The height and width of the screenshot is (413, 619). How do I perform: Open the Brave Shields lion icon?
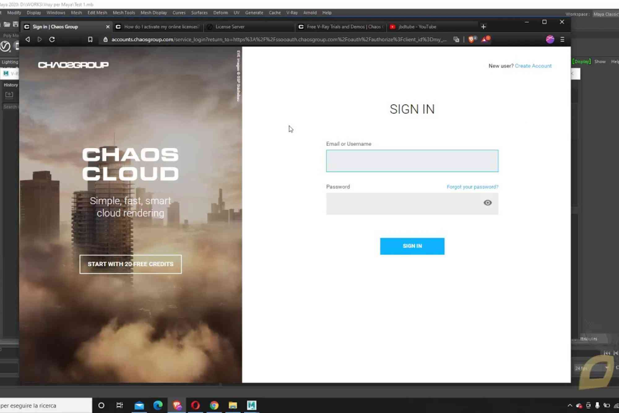(472, 39)
